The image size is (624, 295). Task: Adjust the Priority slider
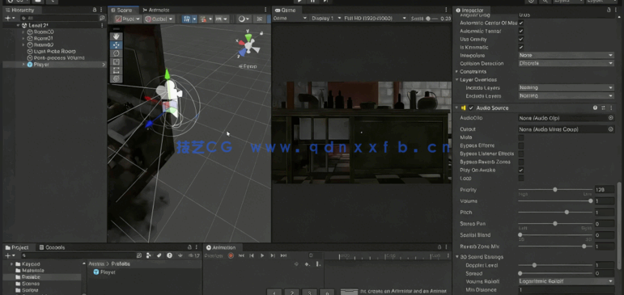click(x=554, y=190)
